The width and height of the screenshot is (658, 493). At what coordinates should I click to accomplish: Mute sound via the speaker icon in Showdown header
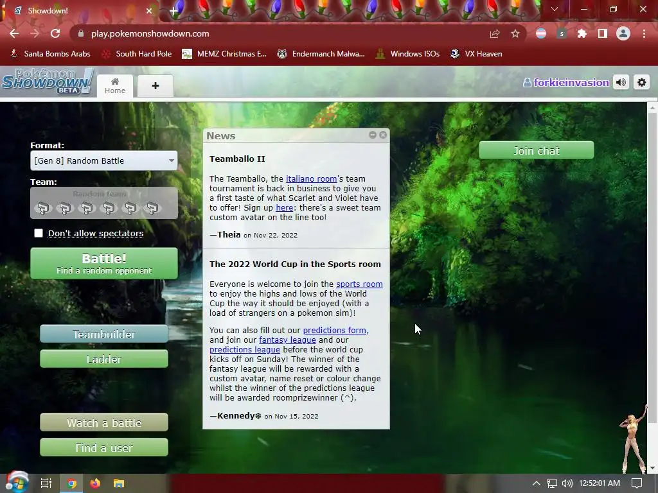pyautogui.click(x=621, y=82)
